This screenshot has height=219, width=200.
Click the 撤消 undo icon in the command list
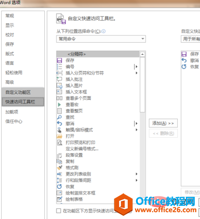[x=60, y=123]
